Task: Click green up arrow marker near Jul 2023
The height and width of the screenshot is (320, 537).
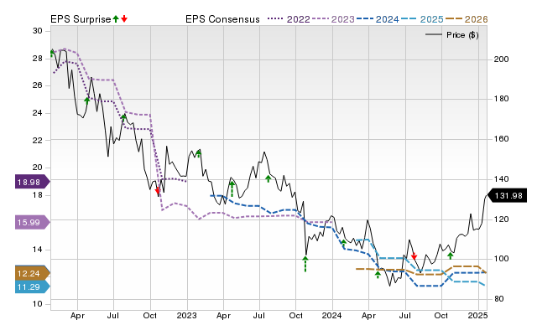Action: click(268, 178)
